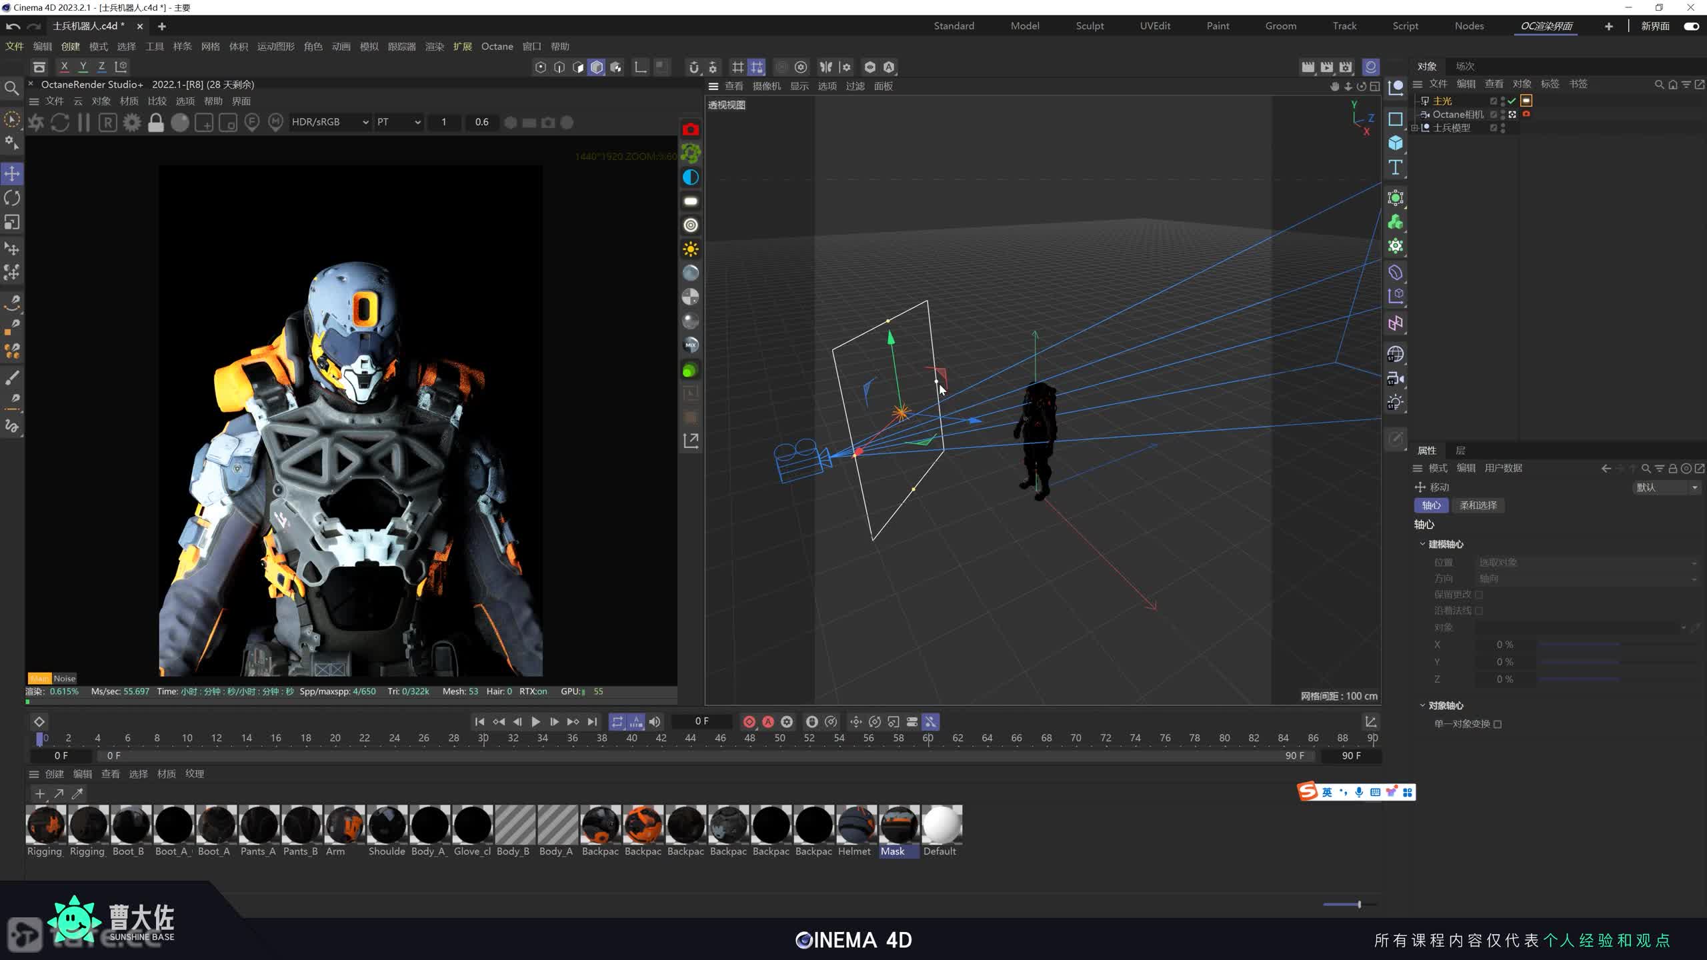Add a cube primitive from the side palette
Image resolution: width=1707 pixels, height=960 pixels.
[x=1395, y=143]
